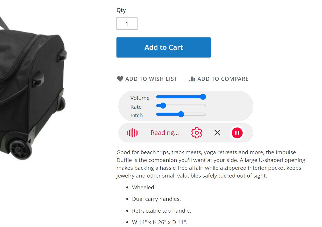Click the Reading... status label
The width and height of the screenshot is (322, 227).
pyautogui.click(x=165, y=133)
